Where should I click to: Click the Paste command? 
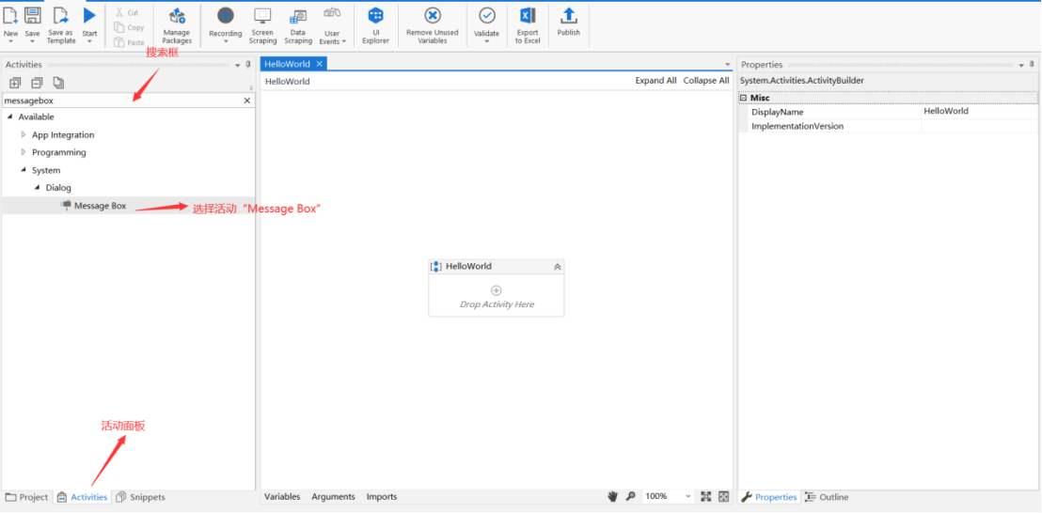(129, 42)
